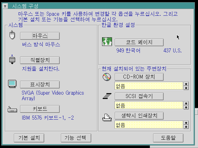Screen dimensions: 198x148
Task: Click the SCSI spin up arrow
Action: coord(186,103)
